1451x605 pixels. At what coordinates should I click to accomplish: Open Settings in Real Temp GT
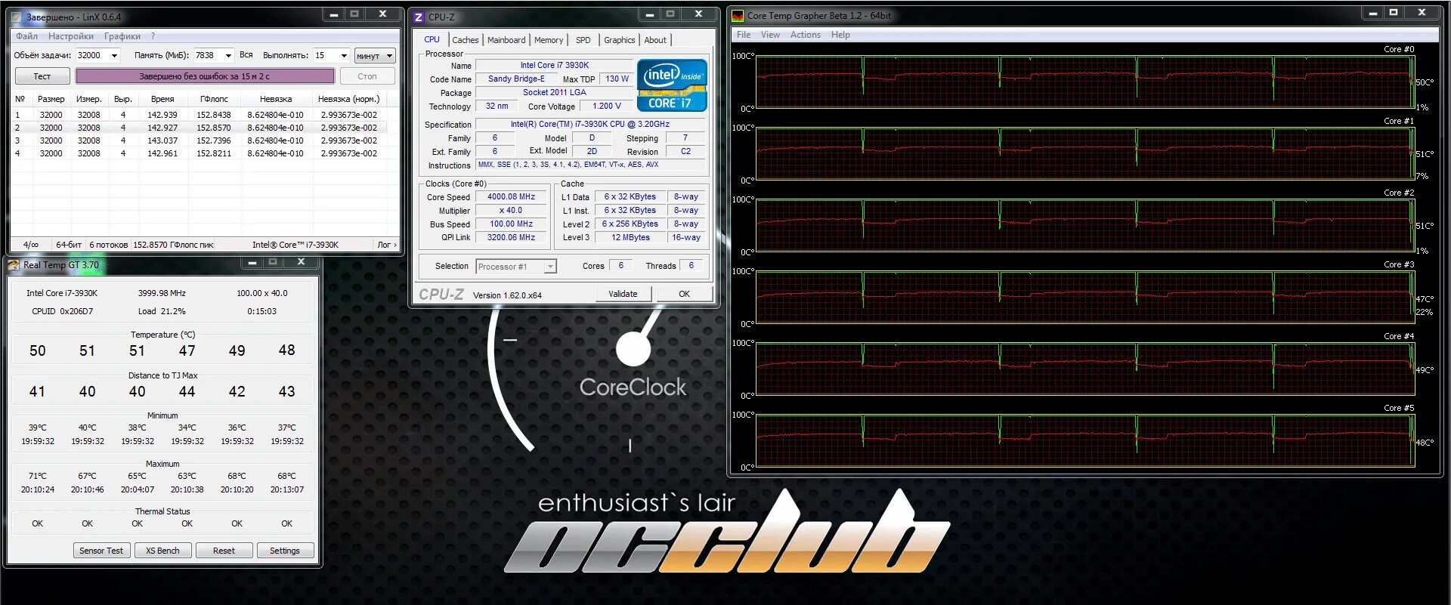pos(285,551)
